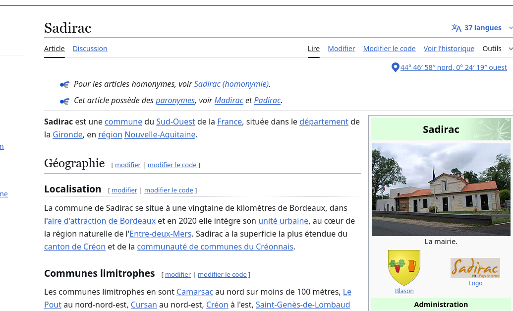This screenshot has height=311, width=513.
Task: Open the Entre-deux-Mers link
Action: 161,234
